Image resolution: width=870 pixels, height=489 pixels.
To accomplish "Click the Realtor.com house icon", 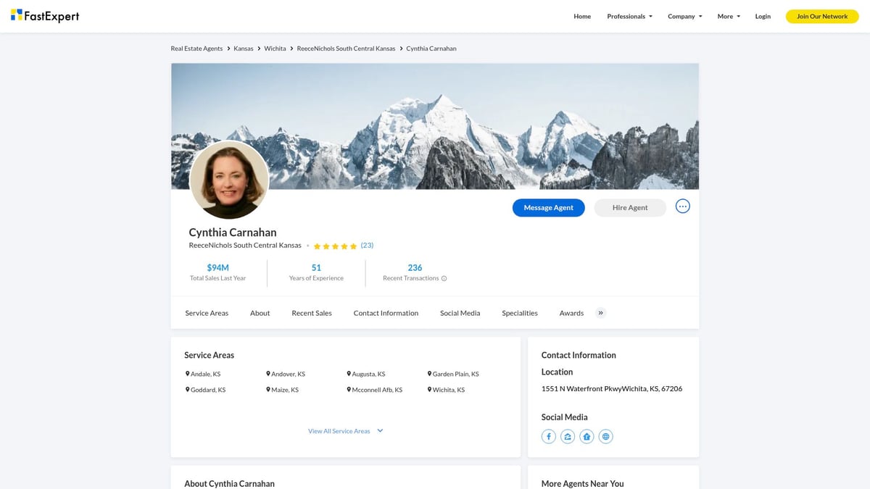I will 587,436.
